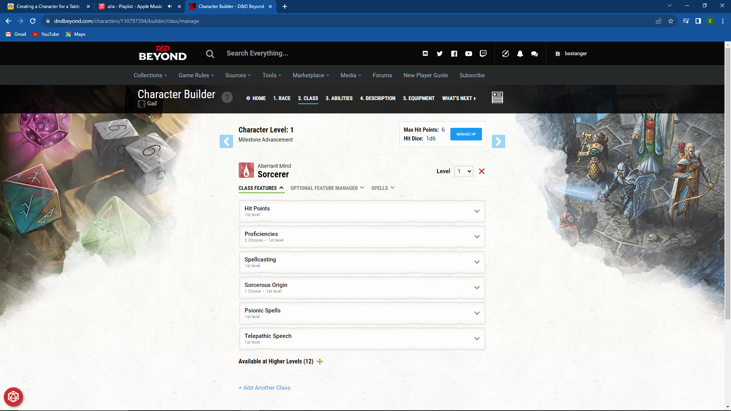Viewport: 731px width, 411px height.
Task: Go to builder HOME step
Action: pyautogui.click(x=256, y=98)
